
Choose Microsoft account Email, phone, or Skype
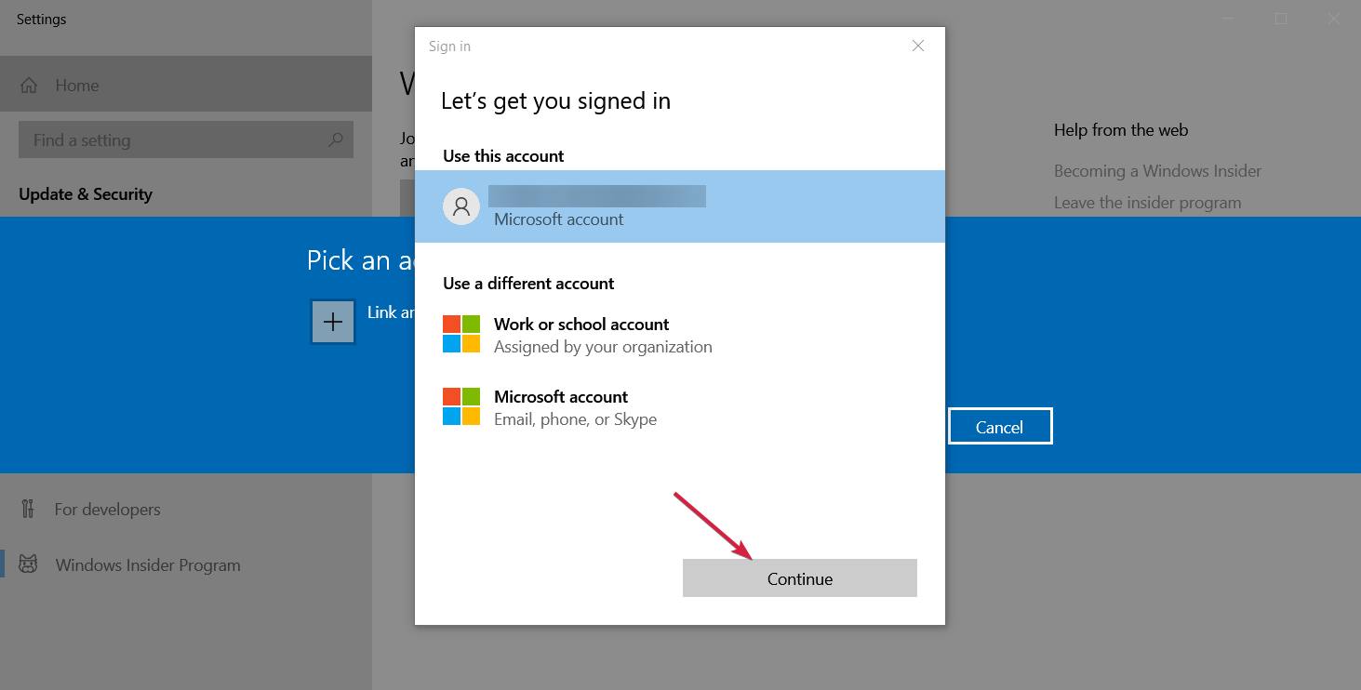[680, 407]
